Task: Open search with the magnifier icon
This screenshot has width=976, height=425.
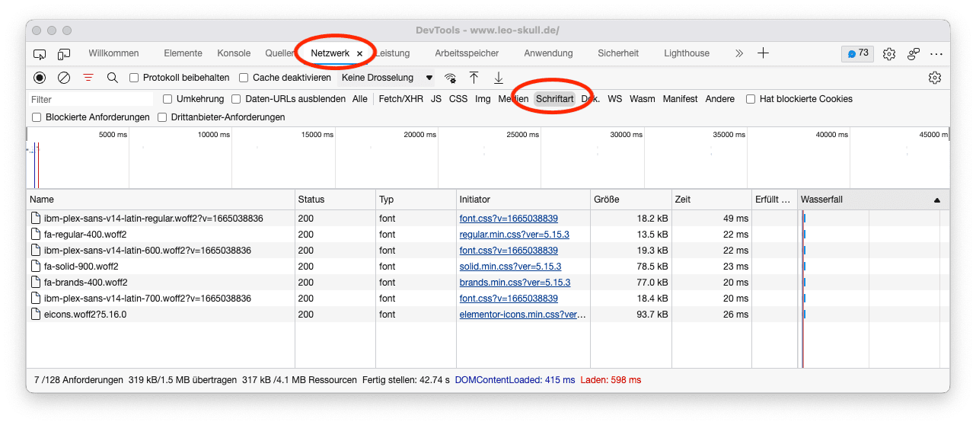Action: (112, 78)
